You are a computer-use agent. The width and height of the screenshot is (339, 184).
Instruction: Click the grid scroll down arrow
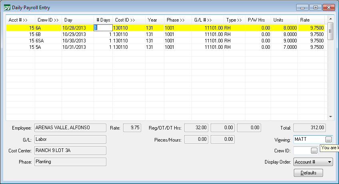(x=330, y=116)
